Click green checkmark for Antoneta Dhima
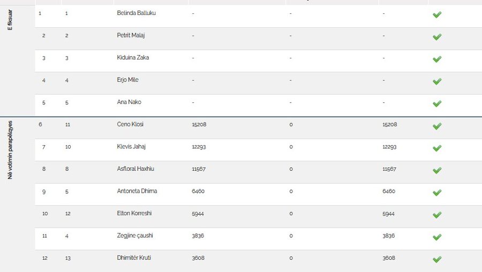Image resolution: width=482 pixels, height=272 pixels. coord(437,193)
